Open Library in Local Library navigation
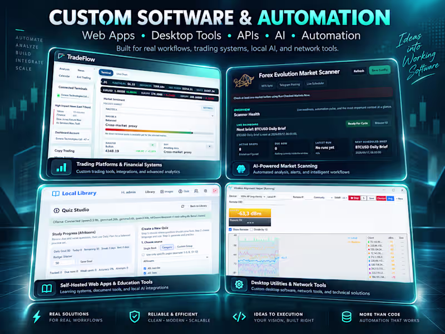 (150, 191)
